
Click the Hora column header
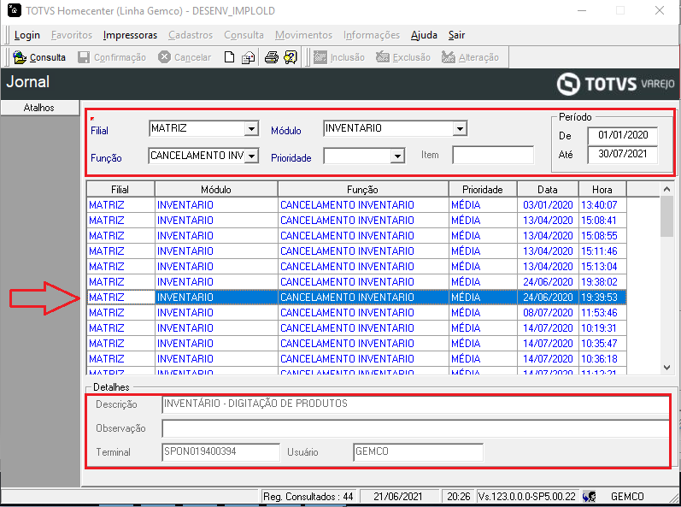point(602,190)
